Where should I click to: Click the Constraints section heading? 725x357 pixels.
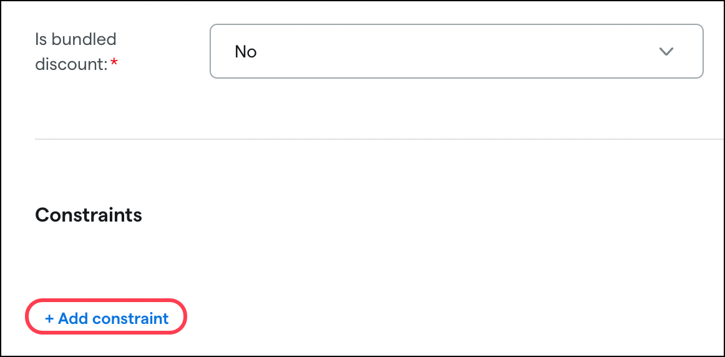point(89,215)
